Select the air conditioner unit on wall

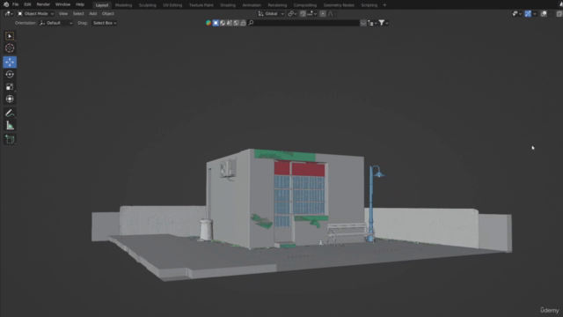click(228, 168)
